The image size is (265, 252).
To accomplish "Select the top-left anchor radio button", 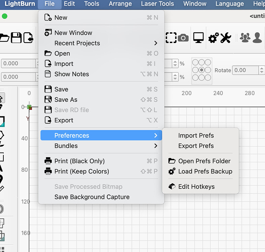I will click(x=195, y=62).
